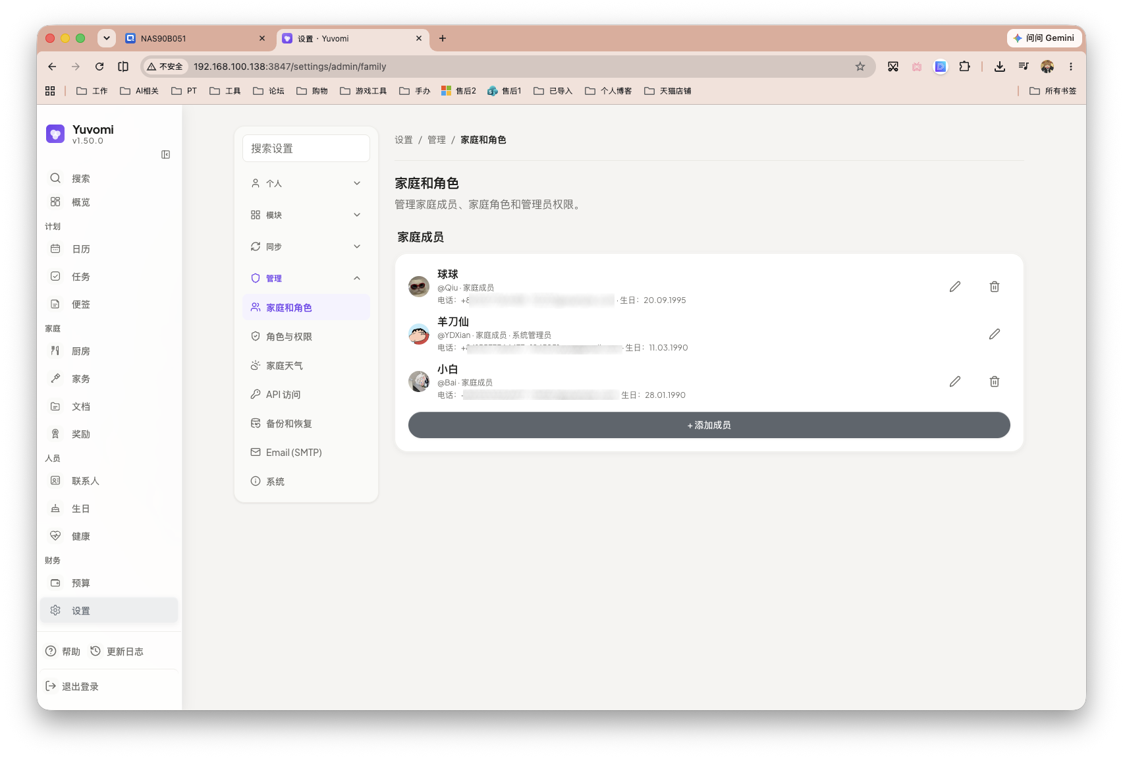Click the address bar URL

(x=290, y=67)
